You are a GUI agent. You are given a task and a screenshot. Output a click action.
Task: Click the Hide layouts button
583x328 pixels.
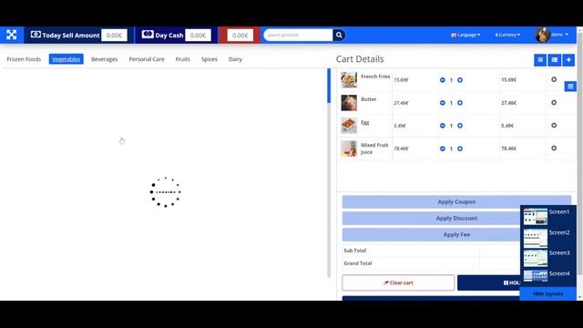[x=547, y=293]
